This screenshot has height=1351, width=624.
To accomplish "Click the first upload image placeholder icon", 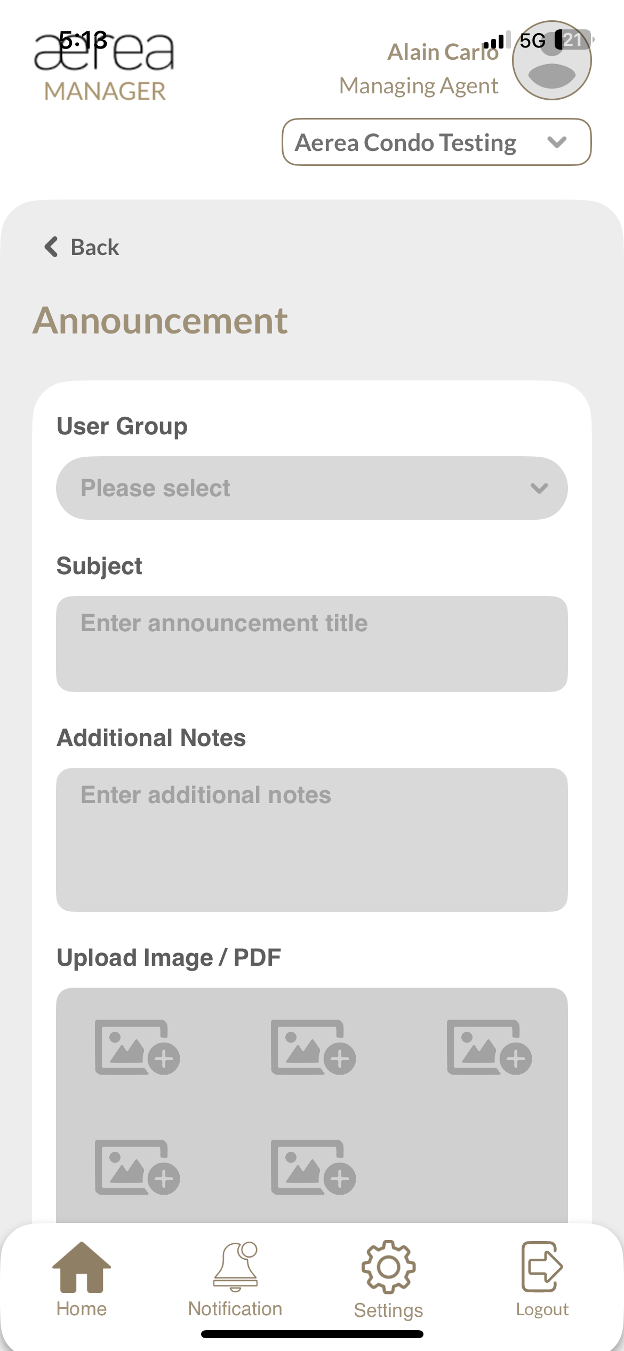I will [x=137, y=1047].
